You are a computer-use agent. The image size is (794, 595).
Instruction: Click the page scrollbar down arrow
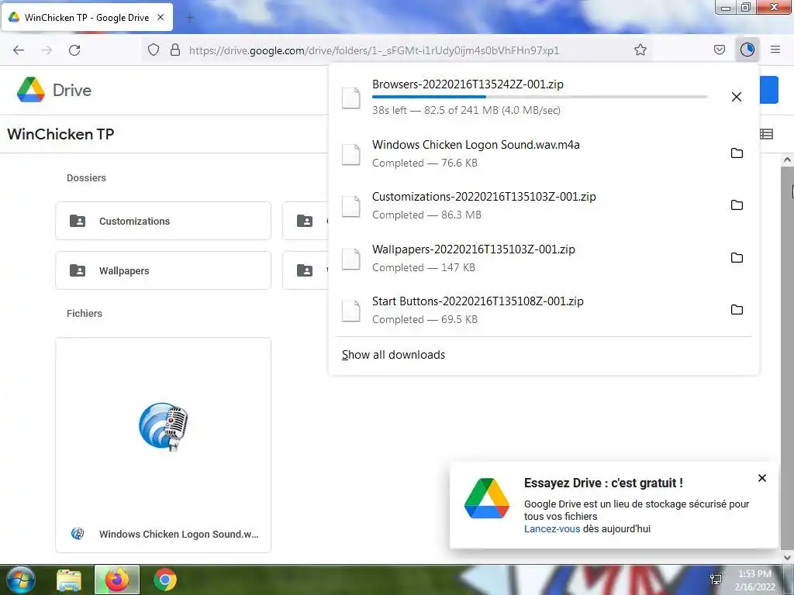[x=787, y=557]
